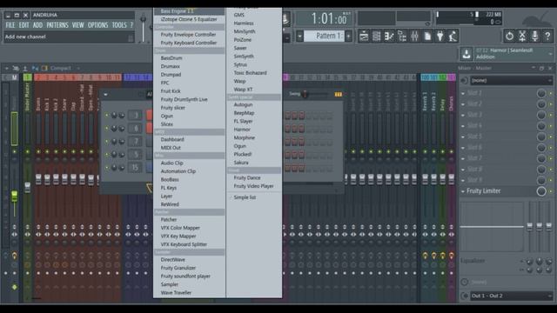Screen dimensions: 557x313
Task: Toggle the Slot 3 enable LED
Action: point(551,115)
